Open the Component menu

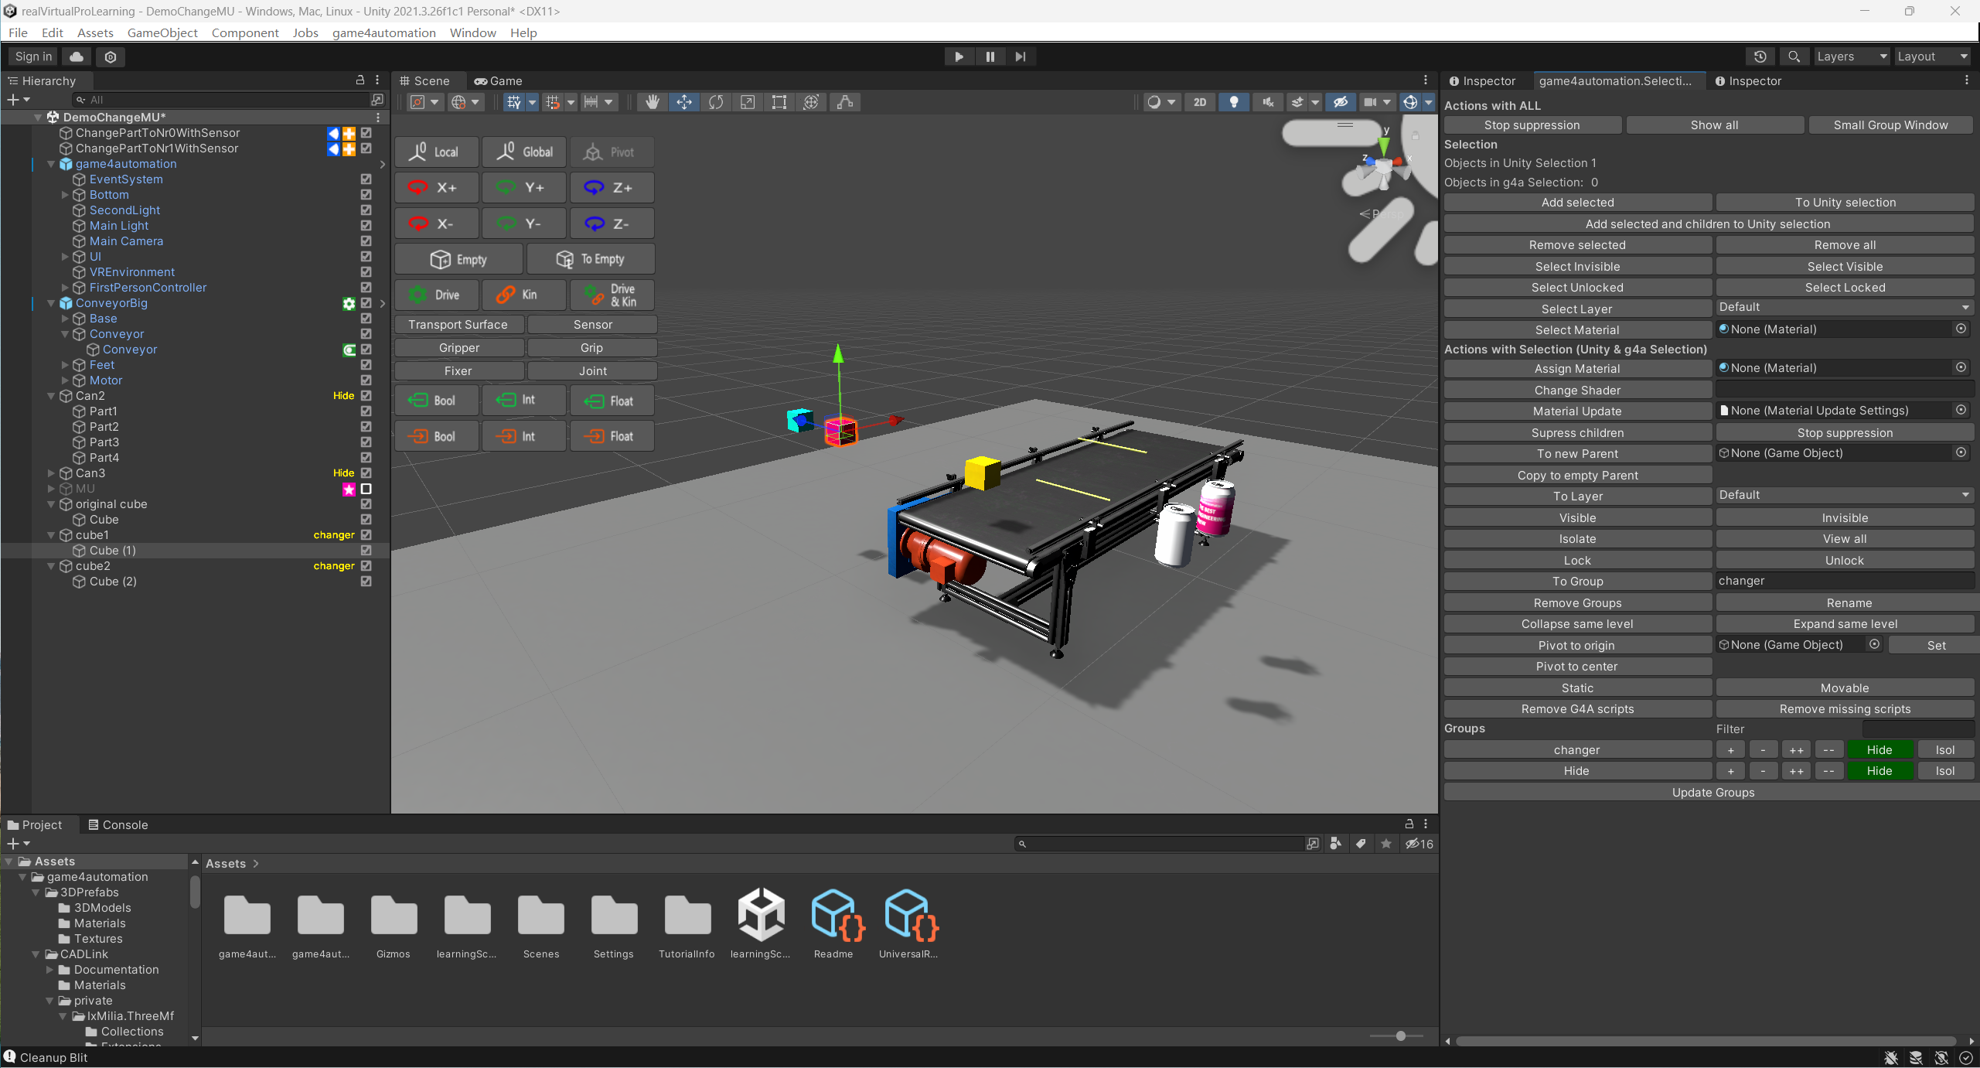(x=245, y=32)
